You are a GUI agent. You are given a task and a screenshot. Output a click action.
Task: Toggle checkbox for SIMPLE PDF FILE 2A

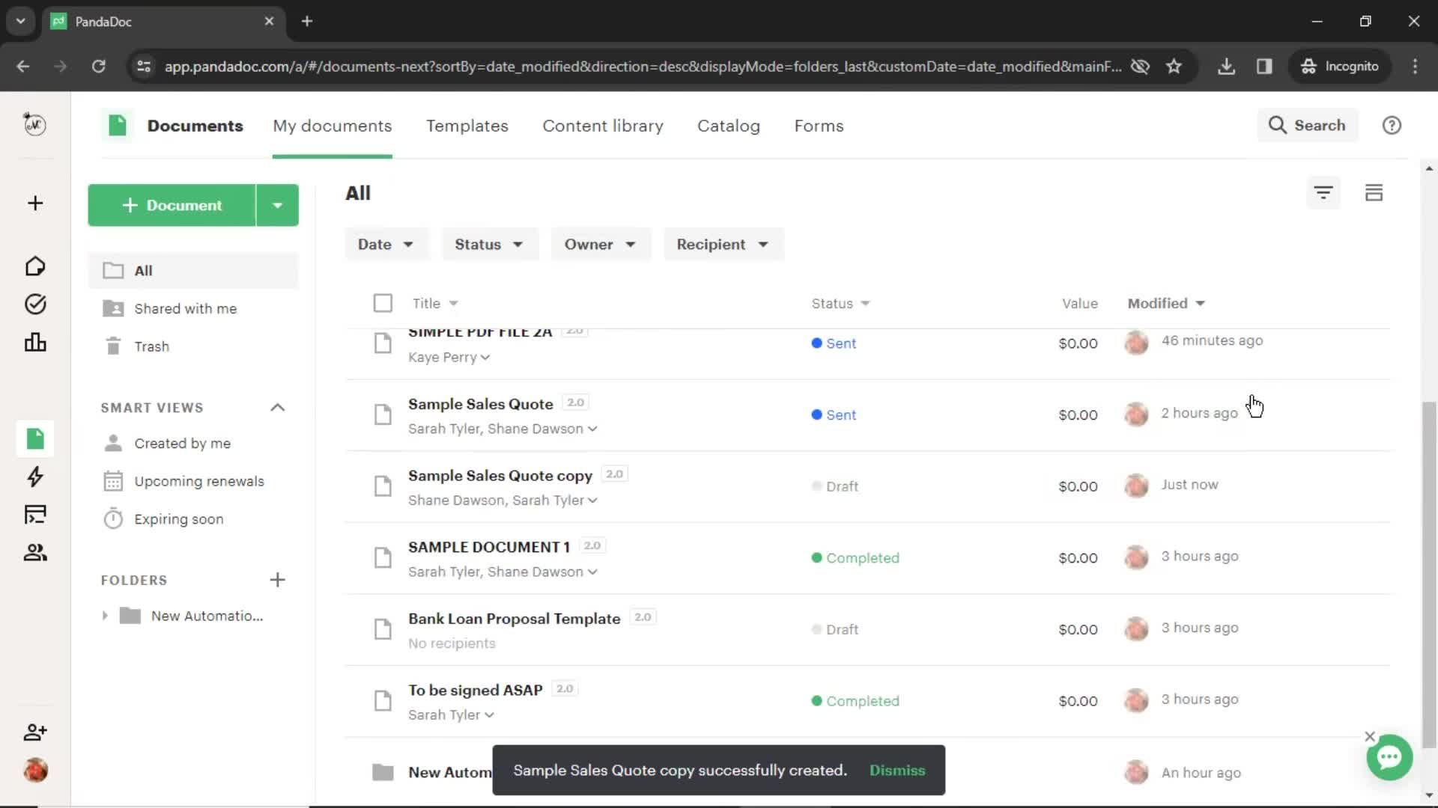pos(383,343)
